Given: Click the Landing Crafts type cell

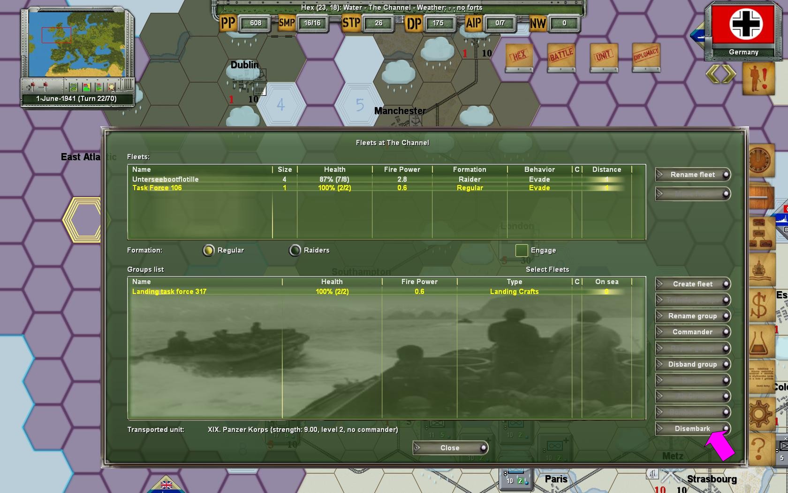Looking at the screenshot, I should [515, 292].
